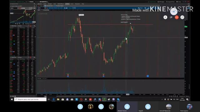Click the red horizontal price level line
The height and width of the screenshot is (112, 200).
click(x=110, y=24)
